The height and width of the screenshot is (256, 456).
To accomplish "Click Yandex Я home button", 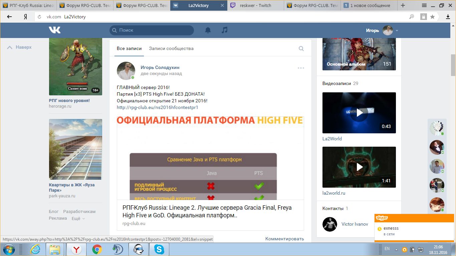I will click(x=25, y=17).
